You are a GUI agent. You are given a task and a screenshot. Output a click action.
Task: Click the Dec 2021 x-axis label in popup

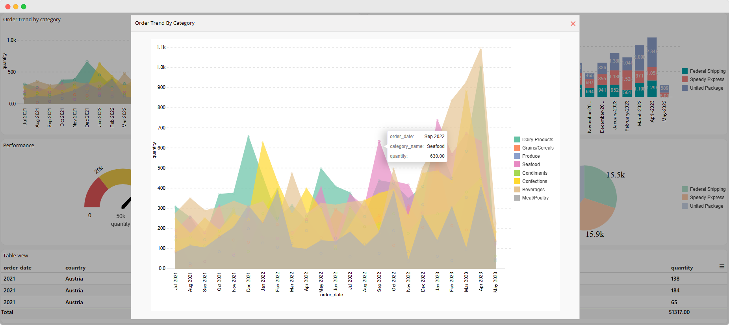point(249,282)
